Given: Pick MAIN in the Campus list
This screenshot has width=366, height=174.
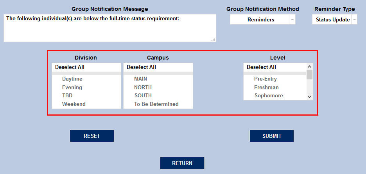Looking at the screenshot, I should click(x=140, y=79).
